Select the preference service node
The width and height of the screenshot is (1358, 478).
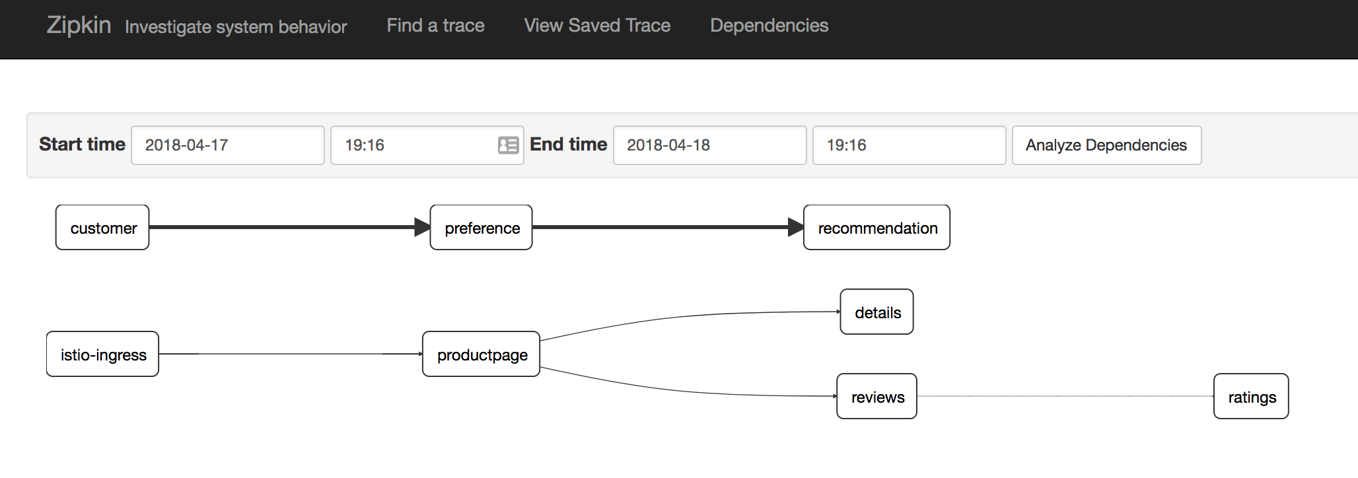[482, 228]
